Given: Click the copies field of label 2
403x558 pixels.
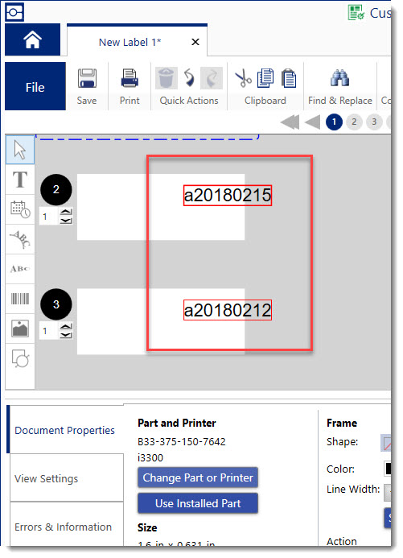Looking at the screenshot, I should point(49,217).
